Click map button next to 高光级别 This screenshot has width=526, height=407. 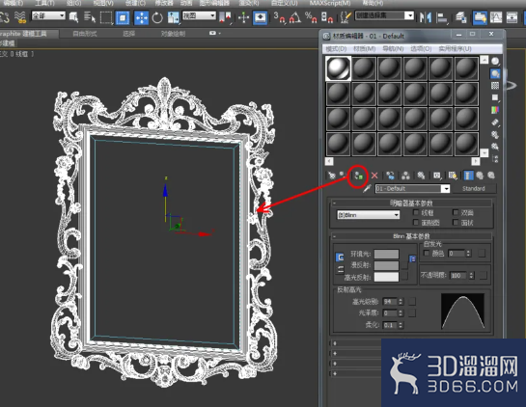coord(412,302)
